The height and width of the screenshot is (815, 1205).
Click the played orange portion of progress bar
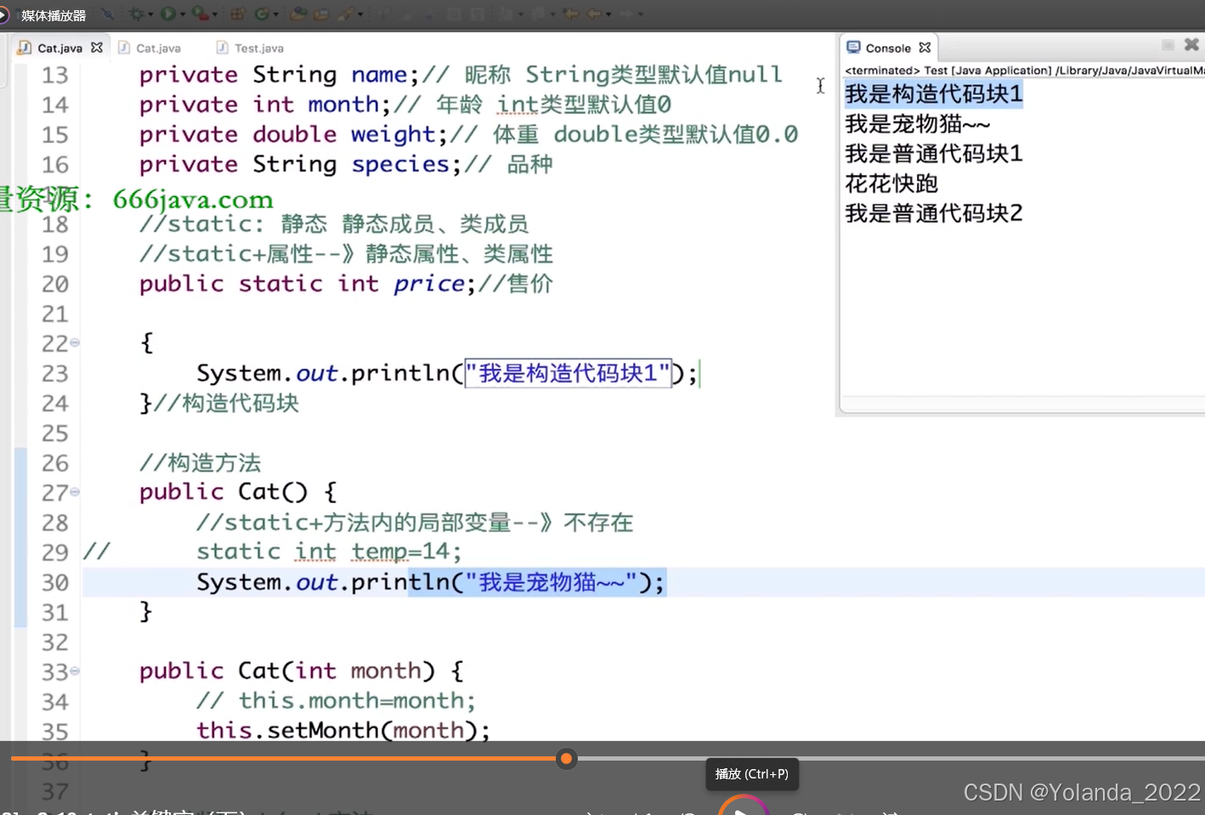point(283,758)
